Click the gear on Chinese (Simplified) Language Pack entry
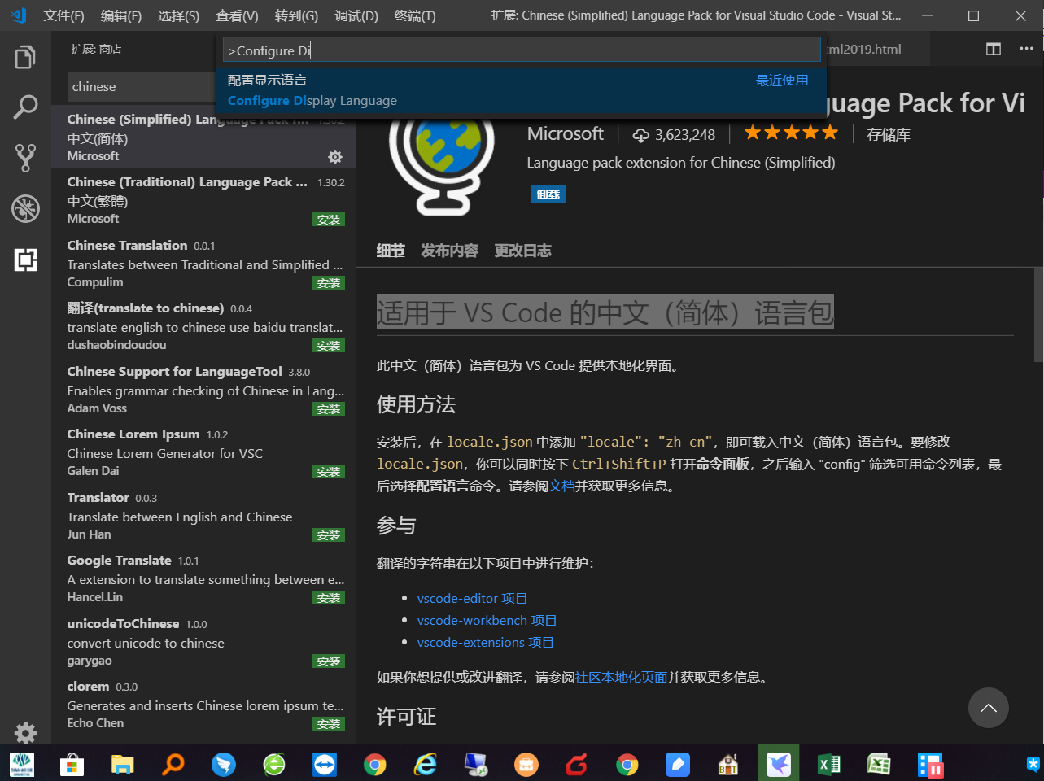 [x=335, y=157]
